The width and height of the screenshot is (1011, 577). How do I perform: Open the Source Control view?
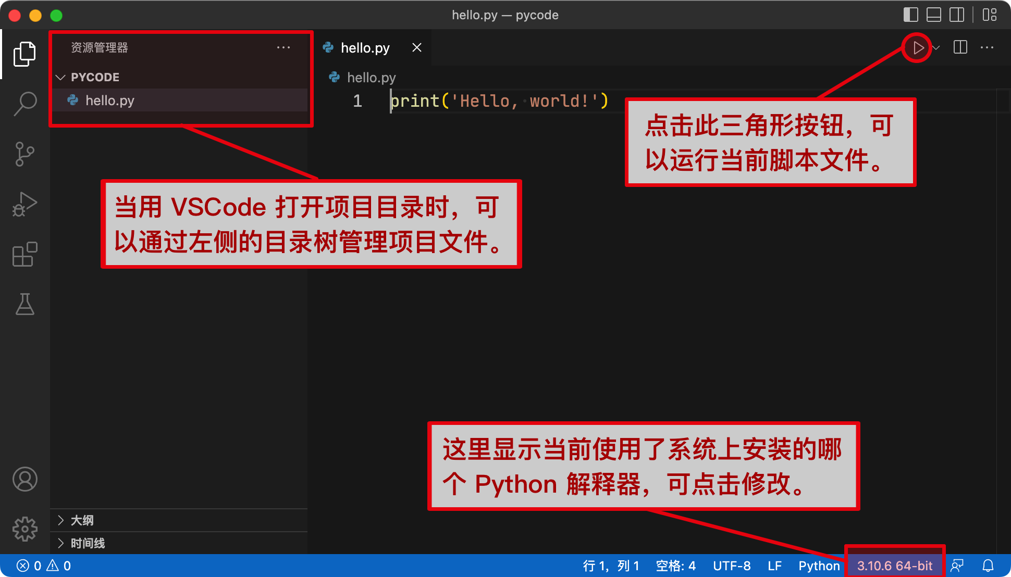click(24, 154)
